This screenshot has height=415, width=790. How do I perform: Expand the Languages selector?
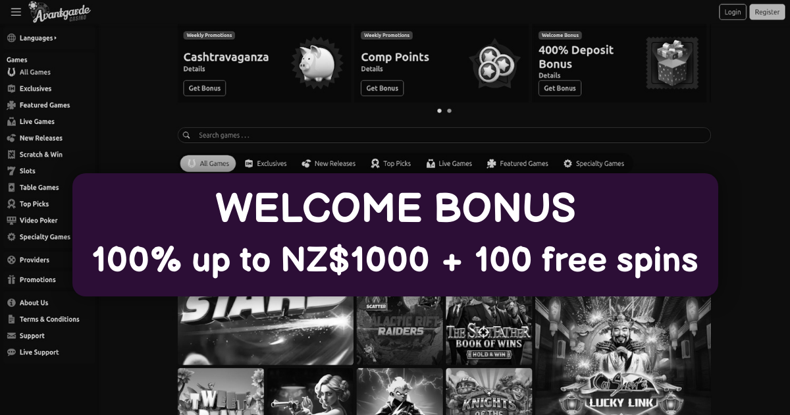38,38
